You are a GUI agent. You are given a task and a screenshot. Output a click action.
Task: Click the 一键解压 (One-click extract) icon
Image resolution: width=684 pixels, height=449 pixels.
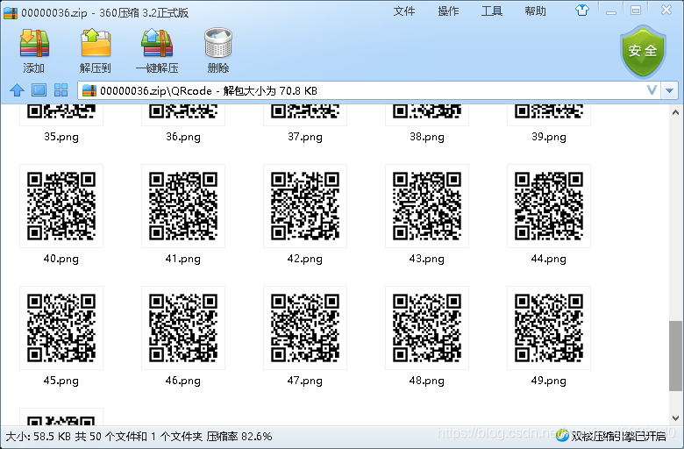[x=157, y=43]
